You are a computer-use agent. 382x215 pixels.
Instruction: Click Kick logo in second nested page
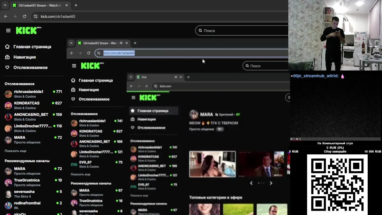[92, 66]
